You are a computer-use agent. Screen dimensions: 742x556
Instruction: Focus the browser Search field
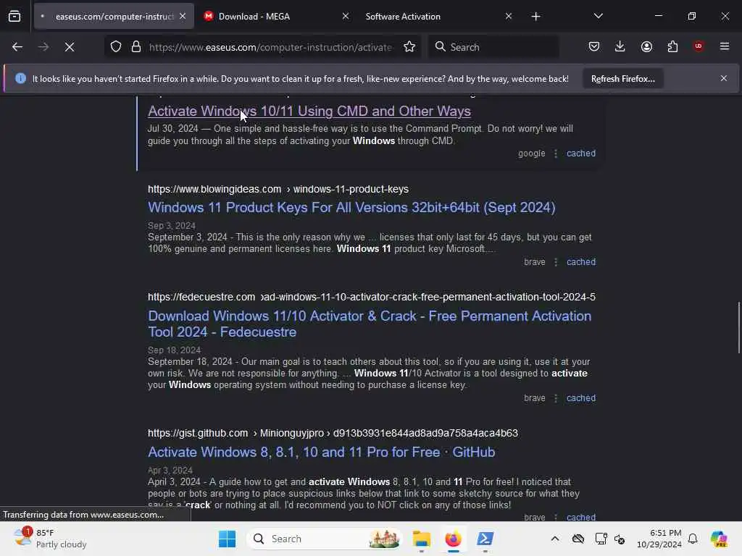(x=493, y=47)
